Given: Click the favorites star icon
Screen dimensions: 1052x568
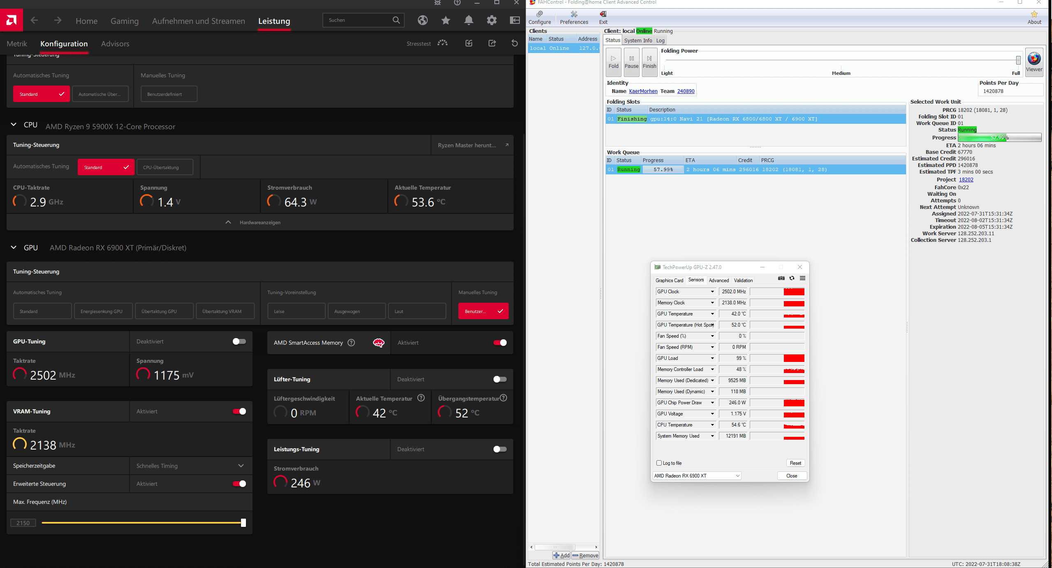Looking at the screenshot, I should coord(445,20).
